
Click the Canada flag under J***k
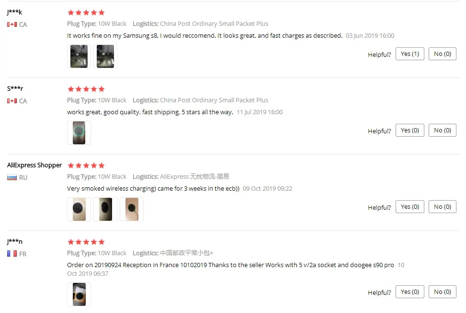pyautogui.click(x=12, y=24)
